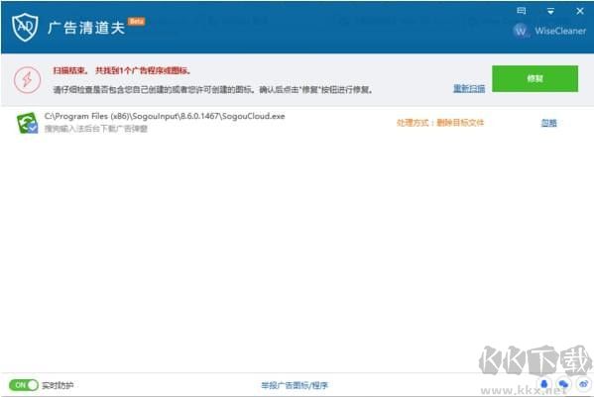
Task: Click the red lightning scan status icon
Action: coord(28,80)
